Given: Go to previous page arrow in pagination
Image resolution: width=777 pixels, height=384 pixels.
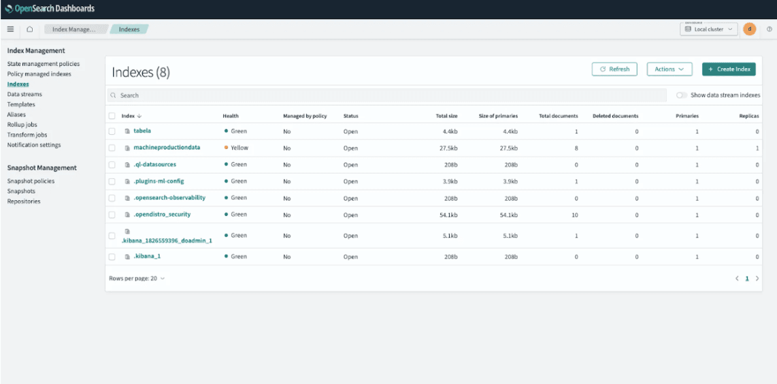Looking at the screenshot, I should coord(736,278).
